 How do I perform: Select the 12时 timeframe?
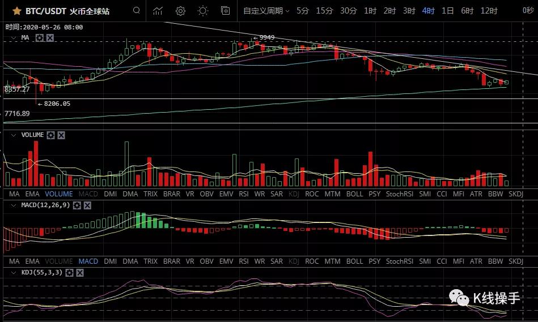[489, 11]
